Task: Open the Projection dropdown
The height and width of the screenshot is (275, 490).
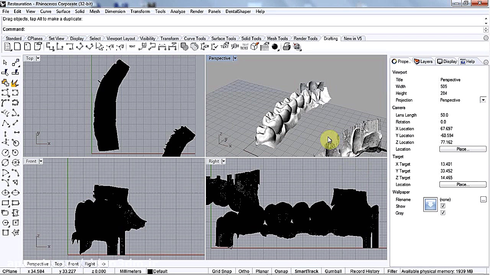Action: pos(483,100)
